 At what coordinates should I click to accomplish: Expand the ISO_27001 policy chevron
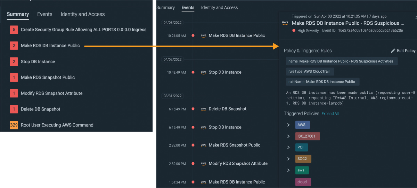pos(288,136)
